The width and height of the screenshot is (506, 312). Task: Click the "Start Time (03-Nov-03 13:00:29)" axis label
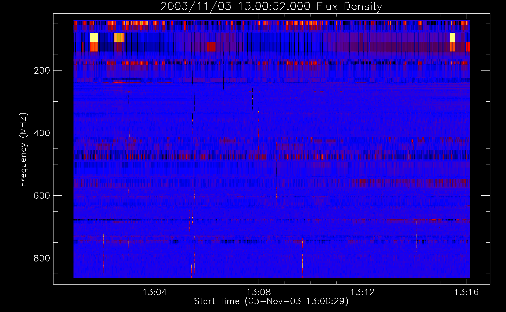[x=271, y=301]
